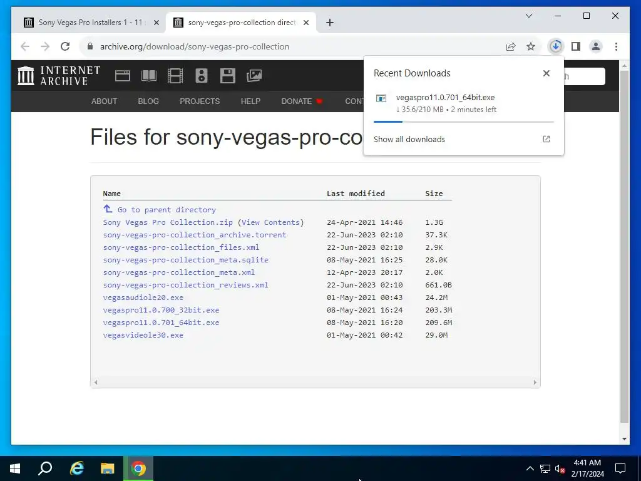Click the Chrome downloads toolbar icon

coord(555,46)
